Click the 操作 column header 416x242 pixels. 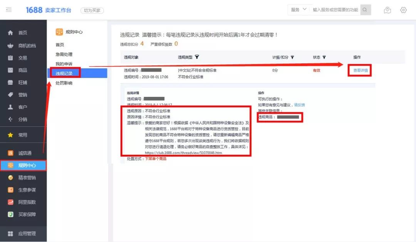[357, 57]
